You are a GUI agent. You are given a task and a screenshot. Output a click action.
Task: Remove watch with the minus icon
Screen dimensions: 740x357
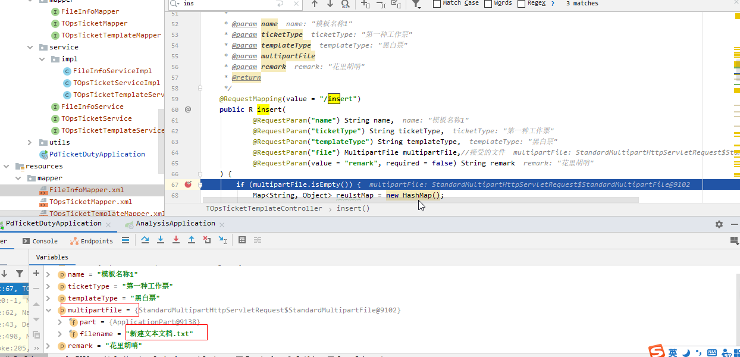point(36,289)
